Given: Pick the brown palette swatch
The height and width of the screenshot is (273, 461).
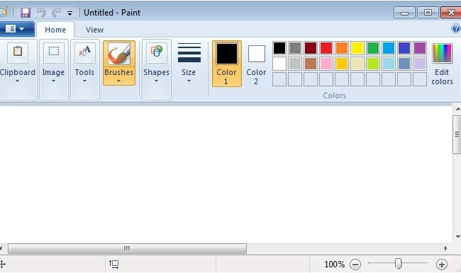Looking at the screenshot, I should pyautogui.click(x=311, y=64).
